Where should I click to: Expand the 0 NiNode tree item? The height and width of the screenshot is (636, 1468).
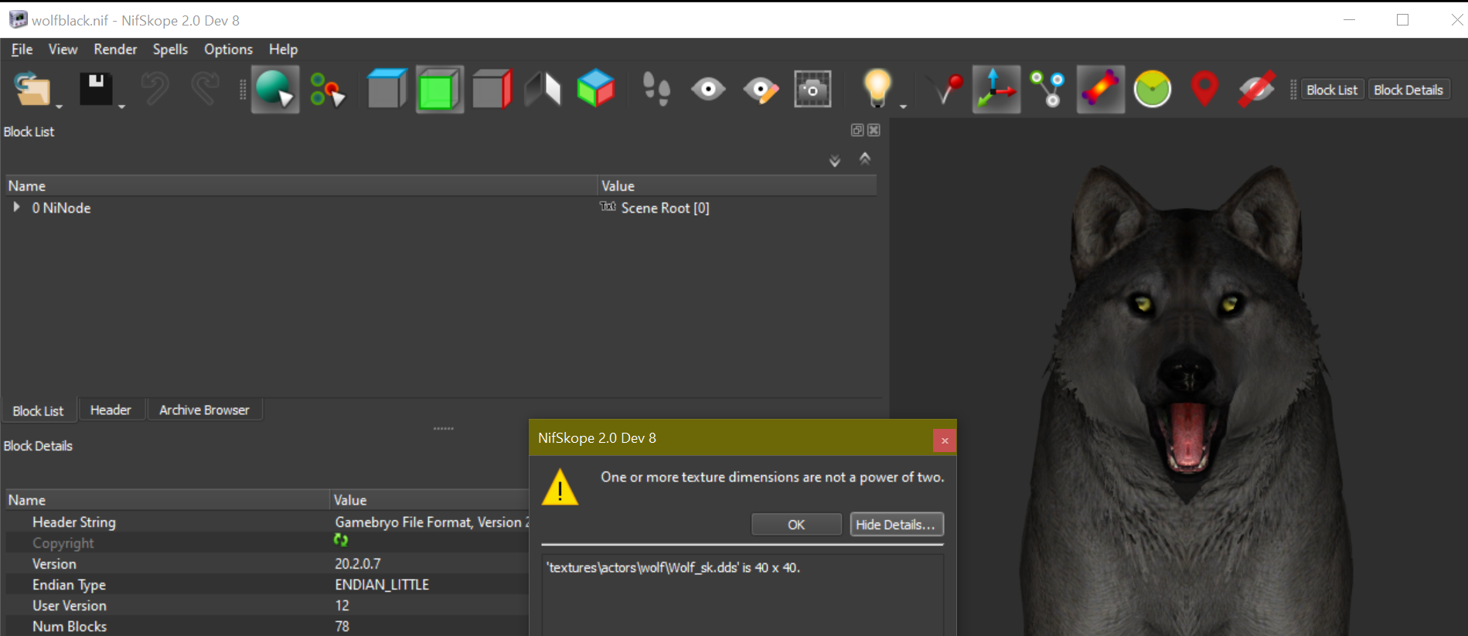[x=16, y=207]
